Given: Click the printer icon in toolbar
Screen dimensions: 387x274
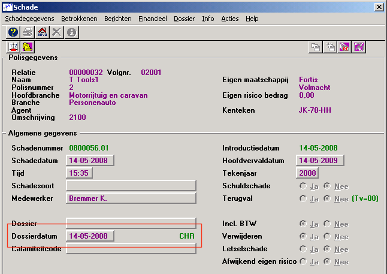Looking at the screenshot, I should (28, 32).
